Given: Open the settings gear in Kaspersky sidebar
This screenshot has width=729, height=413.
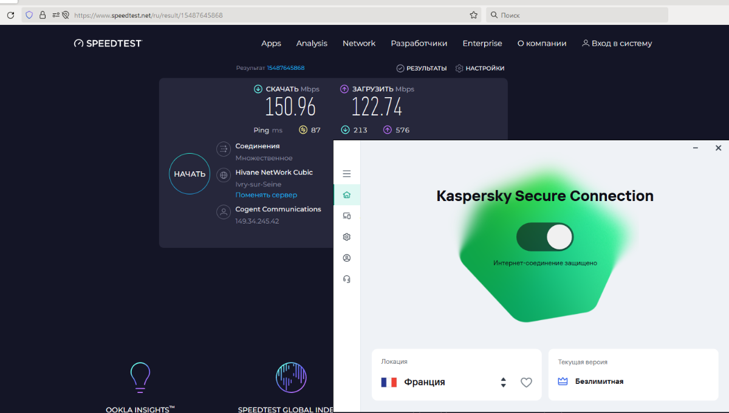Looking at the screenshot, I should click(347, 237).
